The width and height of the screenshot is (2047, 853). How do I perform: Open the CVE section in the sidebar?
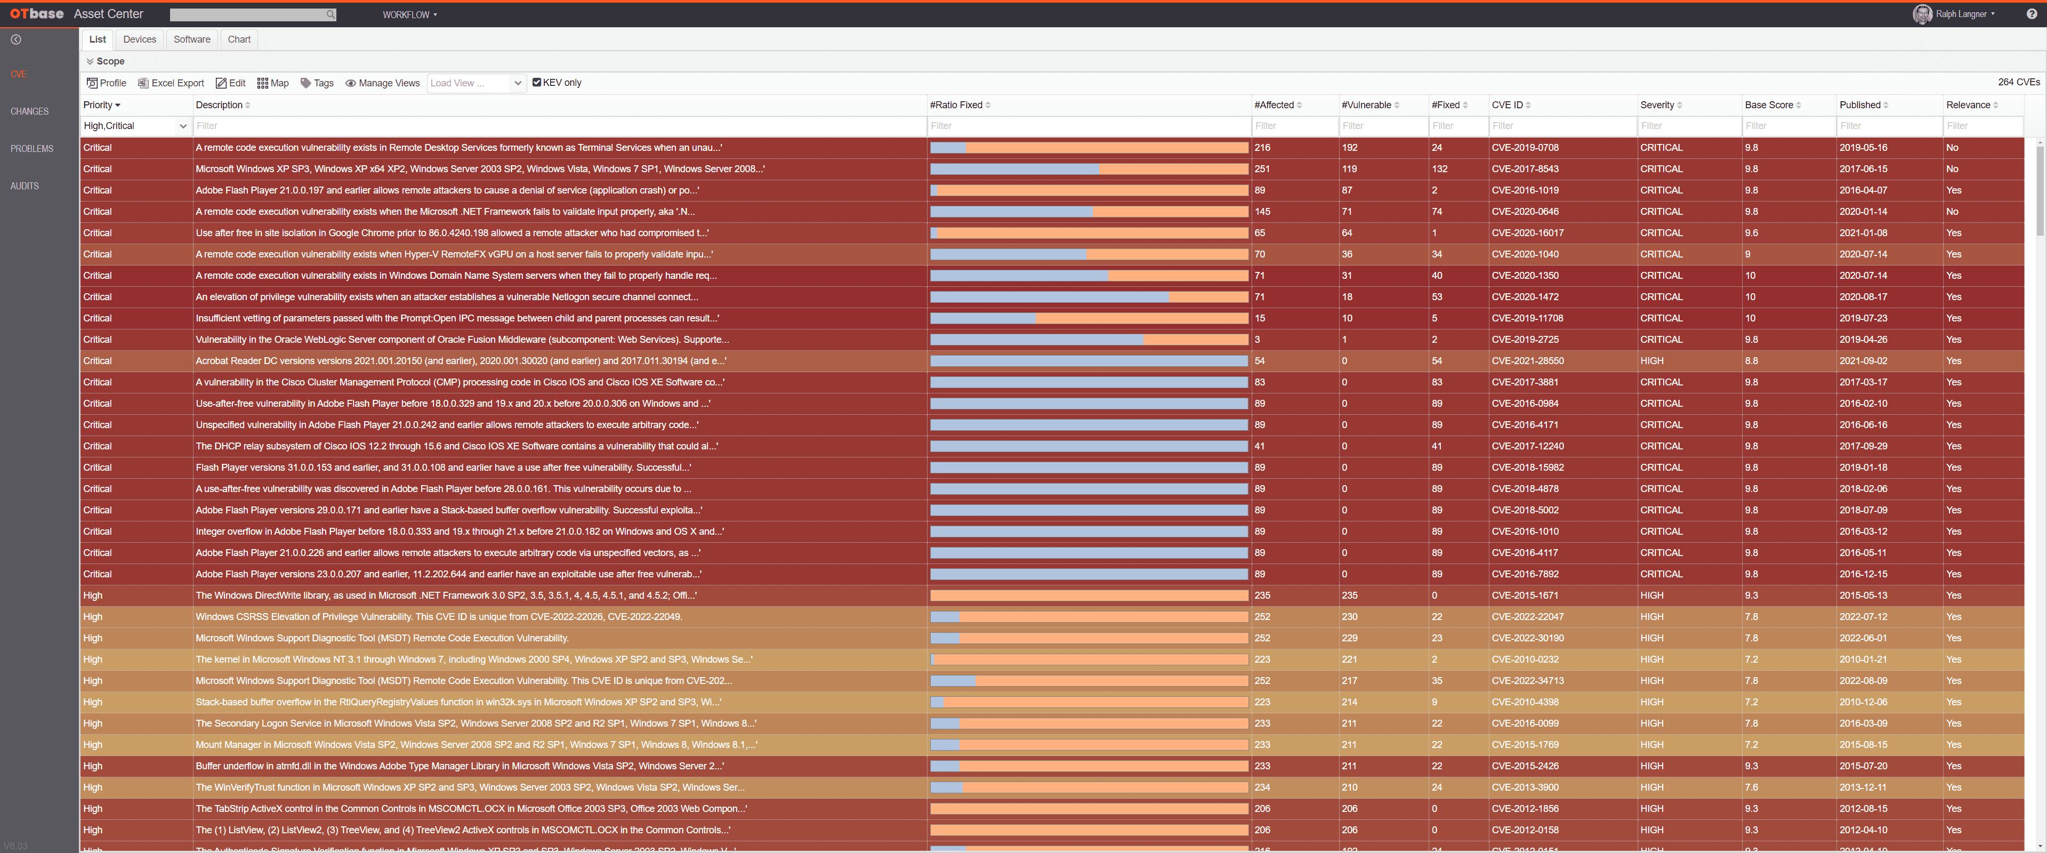click(18, 74)
